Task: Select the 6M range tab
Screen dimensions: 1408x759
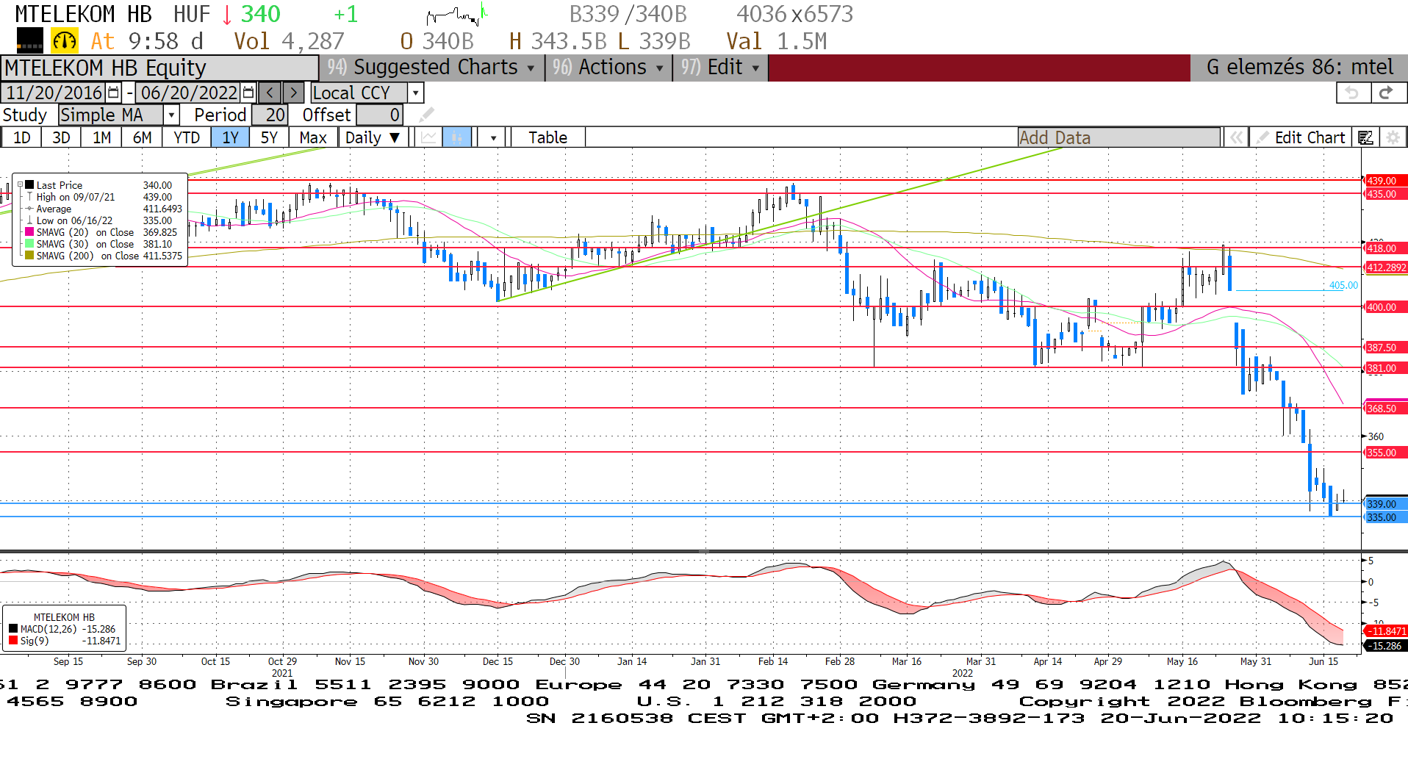Action: point(142,137)
